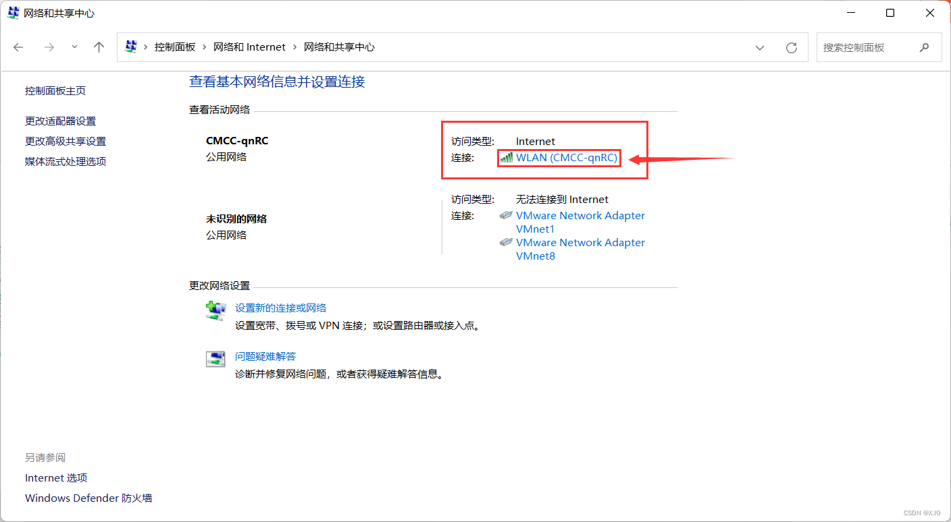The image size is (951, 522).
Task: Click the Back navigation arrow
Action: (18, 47)
